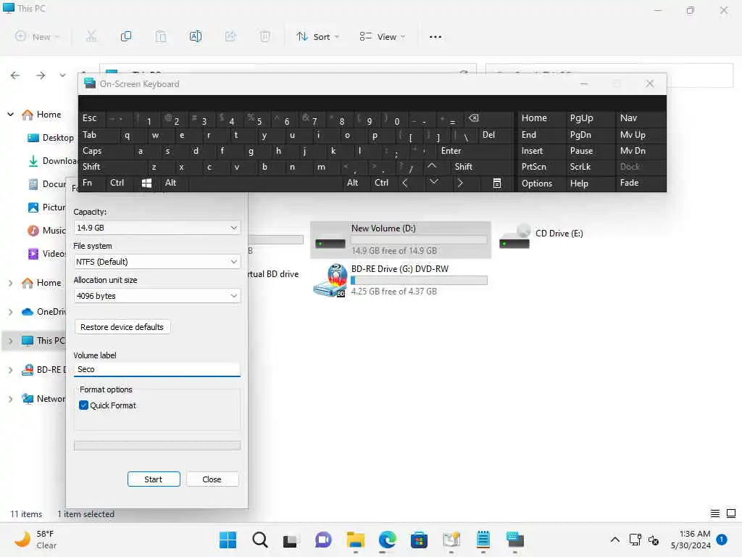Tap the context menu key on keyboard
The width and height of the screenshot is (742, 557).
[x=497, y=183]
